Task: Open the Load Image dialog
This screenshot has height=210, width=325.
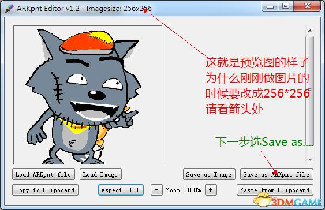Action: point(100,174)
